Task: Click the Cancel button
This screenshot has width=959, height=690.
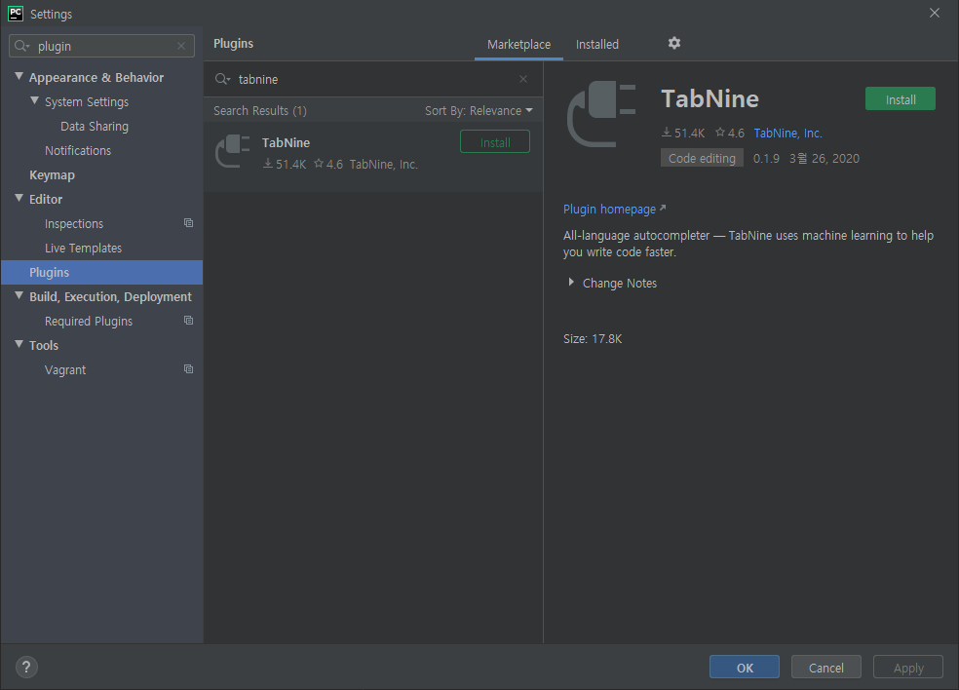Action: tap(825, 667)
